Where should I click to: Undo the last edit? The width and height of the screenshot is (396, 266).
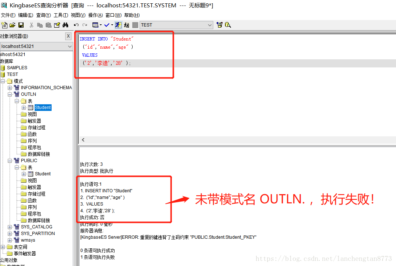tap(76, 25)
